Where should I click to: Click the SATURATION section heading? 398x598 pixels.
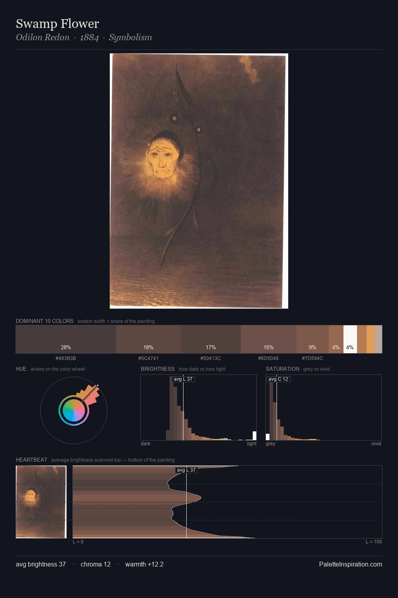pos(283,369)
